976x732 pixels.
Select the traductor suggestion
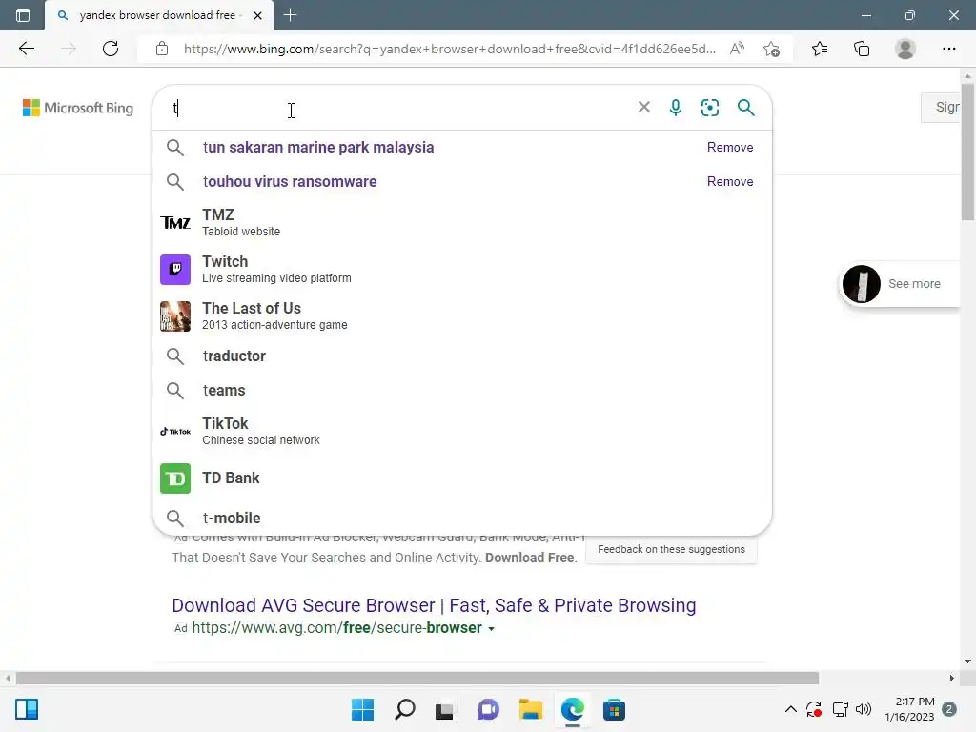[x=462, y=356]
